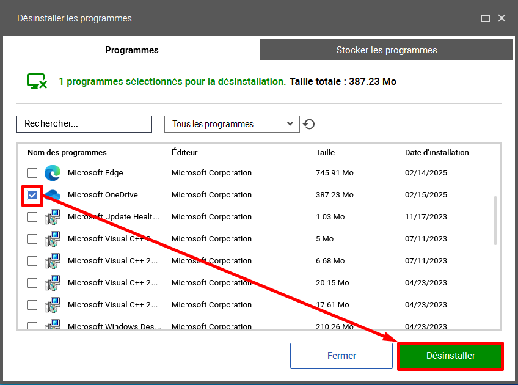Viewport: 518px width, 385px height.
Task: Sort by Date d'installation column header
Action: pos(437,152)
